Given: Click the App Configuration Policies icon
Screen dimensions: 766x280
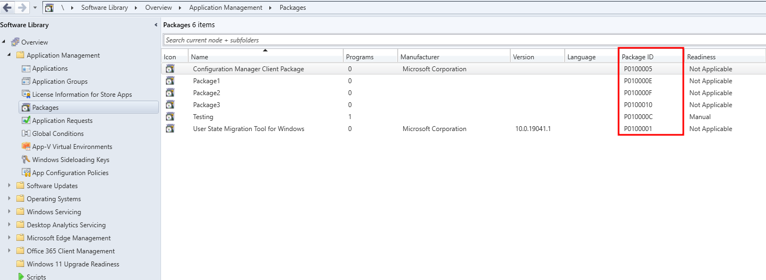Looking at the screenshot, I should click(26, 173).
